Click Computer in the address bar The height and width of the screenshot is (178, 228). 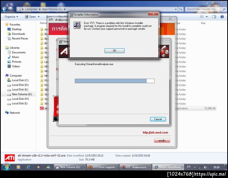click(31, 9)
